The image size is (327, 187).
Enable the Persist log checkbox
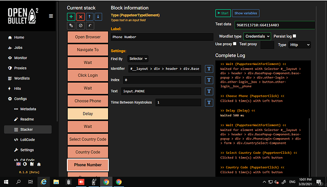(x=294, y=36)
